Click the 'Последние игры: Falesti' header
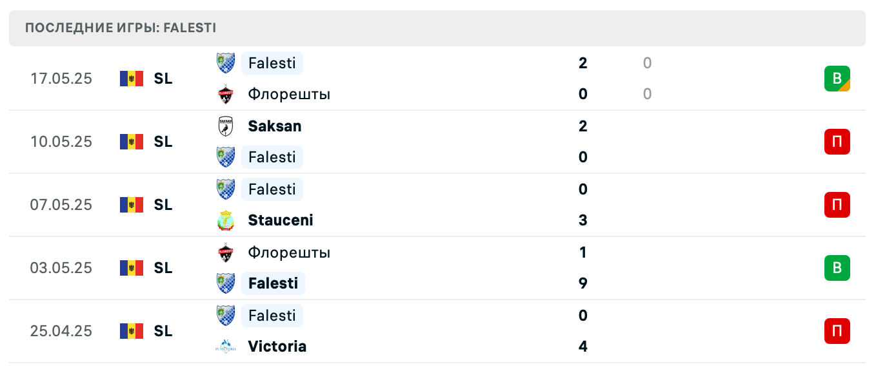Screen dimensions: 876x371 click(x=121, y=28)
